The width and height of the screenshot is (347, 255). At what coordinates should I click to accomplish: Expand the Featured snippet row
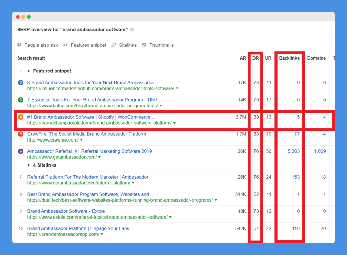29,71
